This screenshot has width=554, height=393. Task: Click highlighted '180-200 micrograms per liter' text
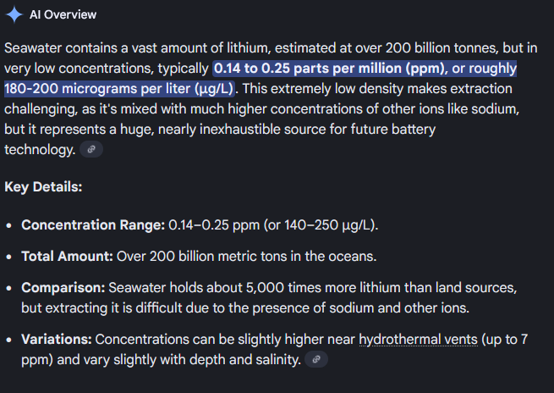[97, 88]
